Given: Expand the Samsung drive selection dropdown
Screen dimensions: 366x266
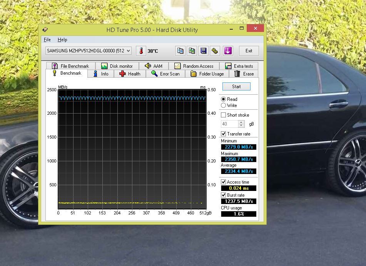Looking at the screenshot, I should pos(128,51).
